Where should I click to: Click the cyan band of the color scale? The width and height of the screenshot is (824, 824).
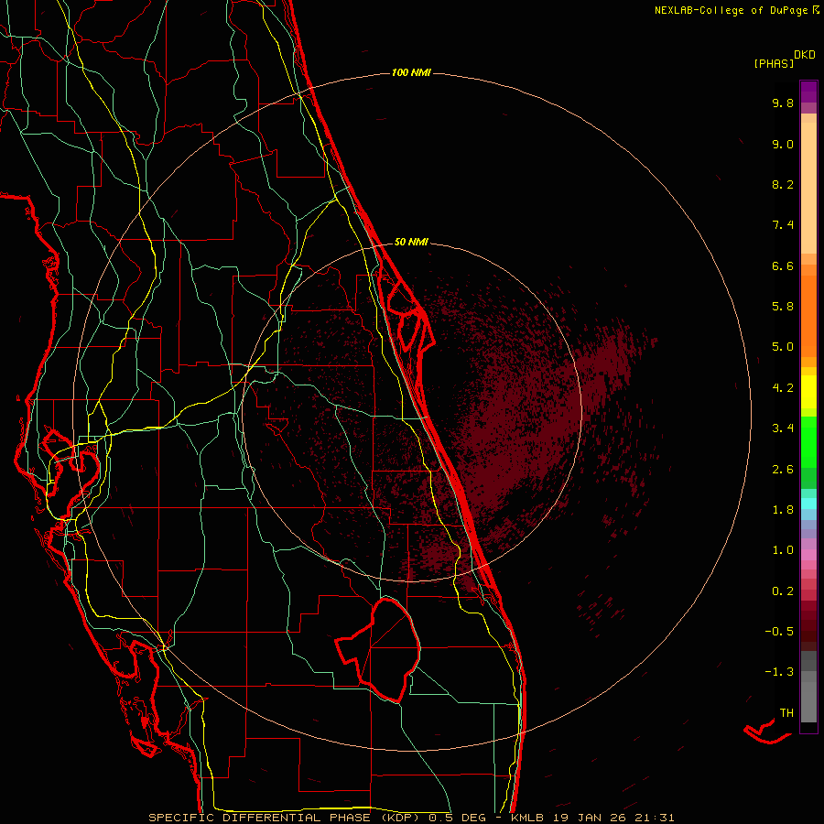(808, 504)
